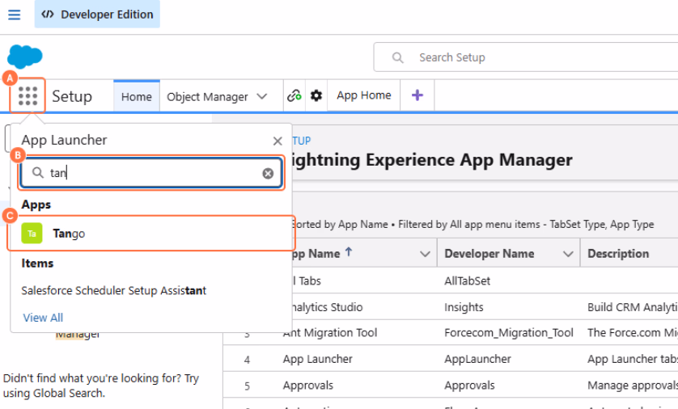This screenshot has height=409, width=678.
Task: Clear the App Launcher search text
Action: 268,173
